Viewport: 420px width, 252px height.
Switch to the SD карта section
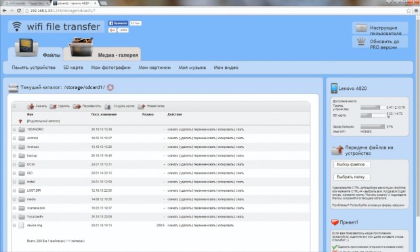(73, 68)
